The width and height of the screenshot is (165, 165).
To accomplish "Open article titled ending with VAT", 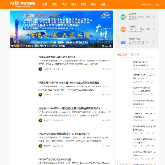I will tap(57, 57).
